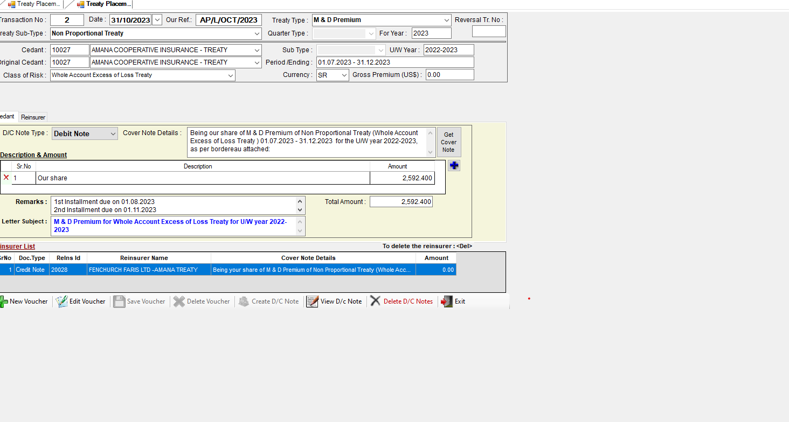Viewport: 789px width, 422px height.
Task: Expand the Treaty Type dropdown
Action: click(x=446, y=20)
